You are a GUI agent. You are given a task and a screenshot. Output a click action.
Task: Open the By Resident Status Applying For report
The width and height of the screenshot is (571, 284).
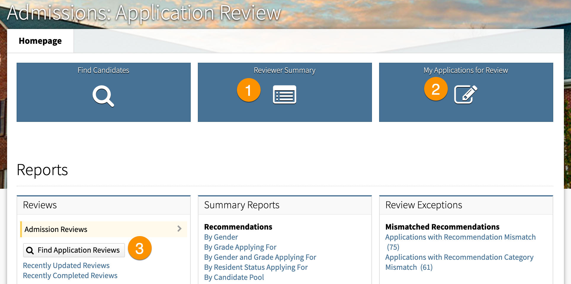pos(256,267)
